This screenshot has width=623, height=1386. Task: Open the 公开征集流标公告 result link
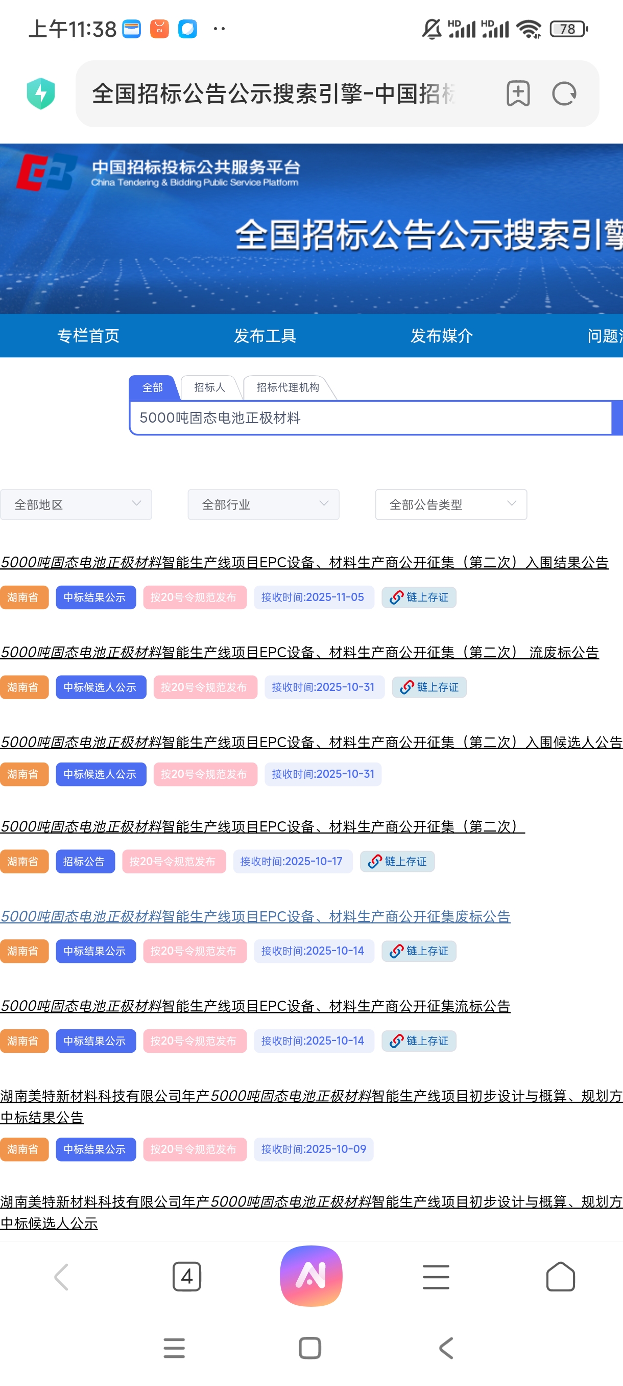[256, 1006]
